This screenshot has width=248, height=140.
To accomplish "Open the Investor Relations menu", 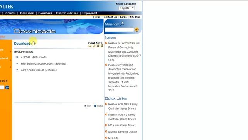I will pos(67,13).
